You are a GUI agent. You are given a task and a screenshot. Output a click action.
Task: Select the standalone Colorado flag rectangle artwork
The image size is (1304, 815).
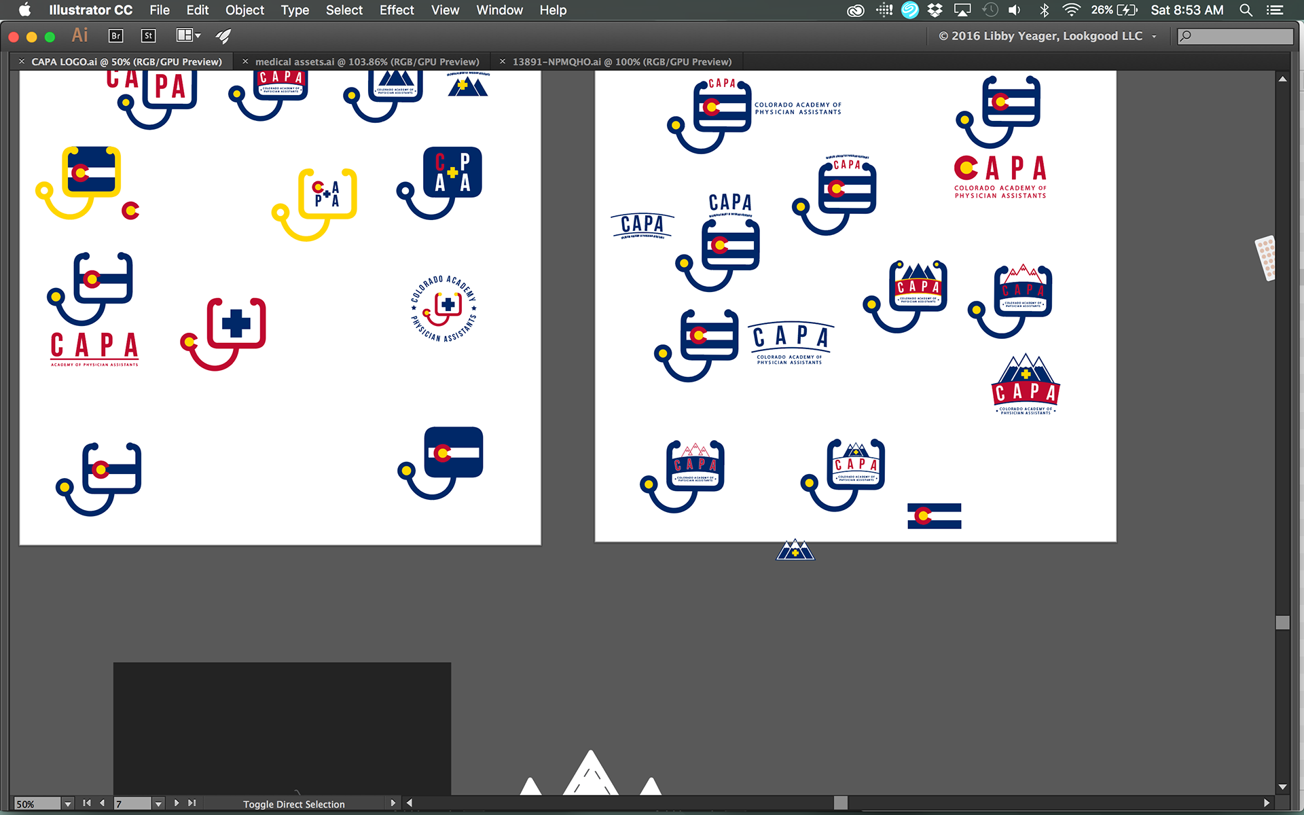pos(935,516)
